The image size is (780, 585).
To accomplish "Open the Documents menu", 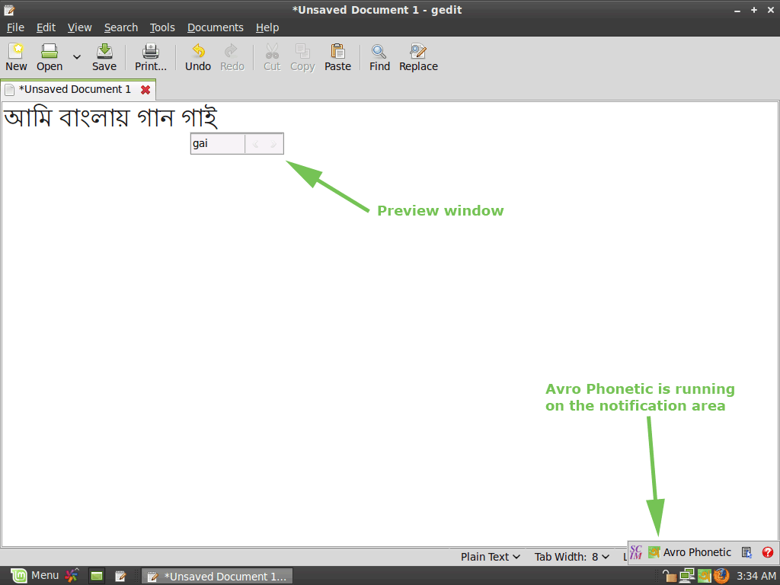I will (x=215, y=27).
